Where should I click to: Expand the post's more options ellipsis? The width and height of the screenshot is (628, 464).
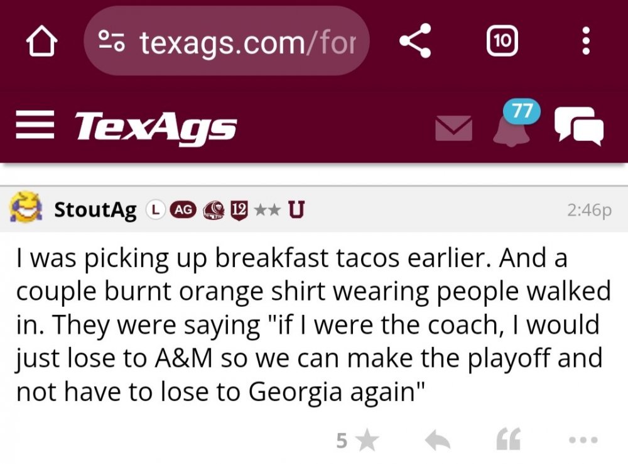click(583, 441)
